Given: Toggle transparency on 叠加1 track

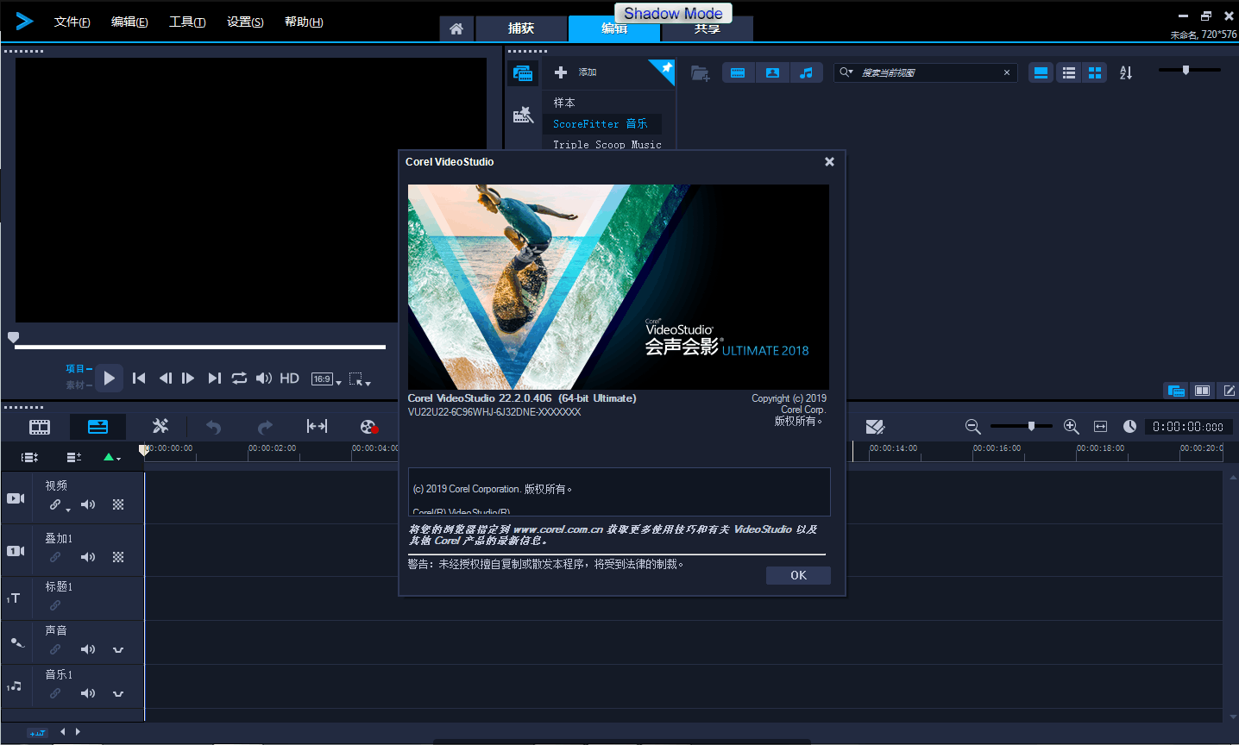Looking at the screenshot, I should pos(118,557).
